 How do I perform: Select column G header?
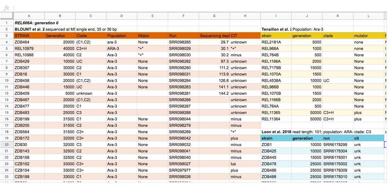pyautogui.click(x=214, y=16)
